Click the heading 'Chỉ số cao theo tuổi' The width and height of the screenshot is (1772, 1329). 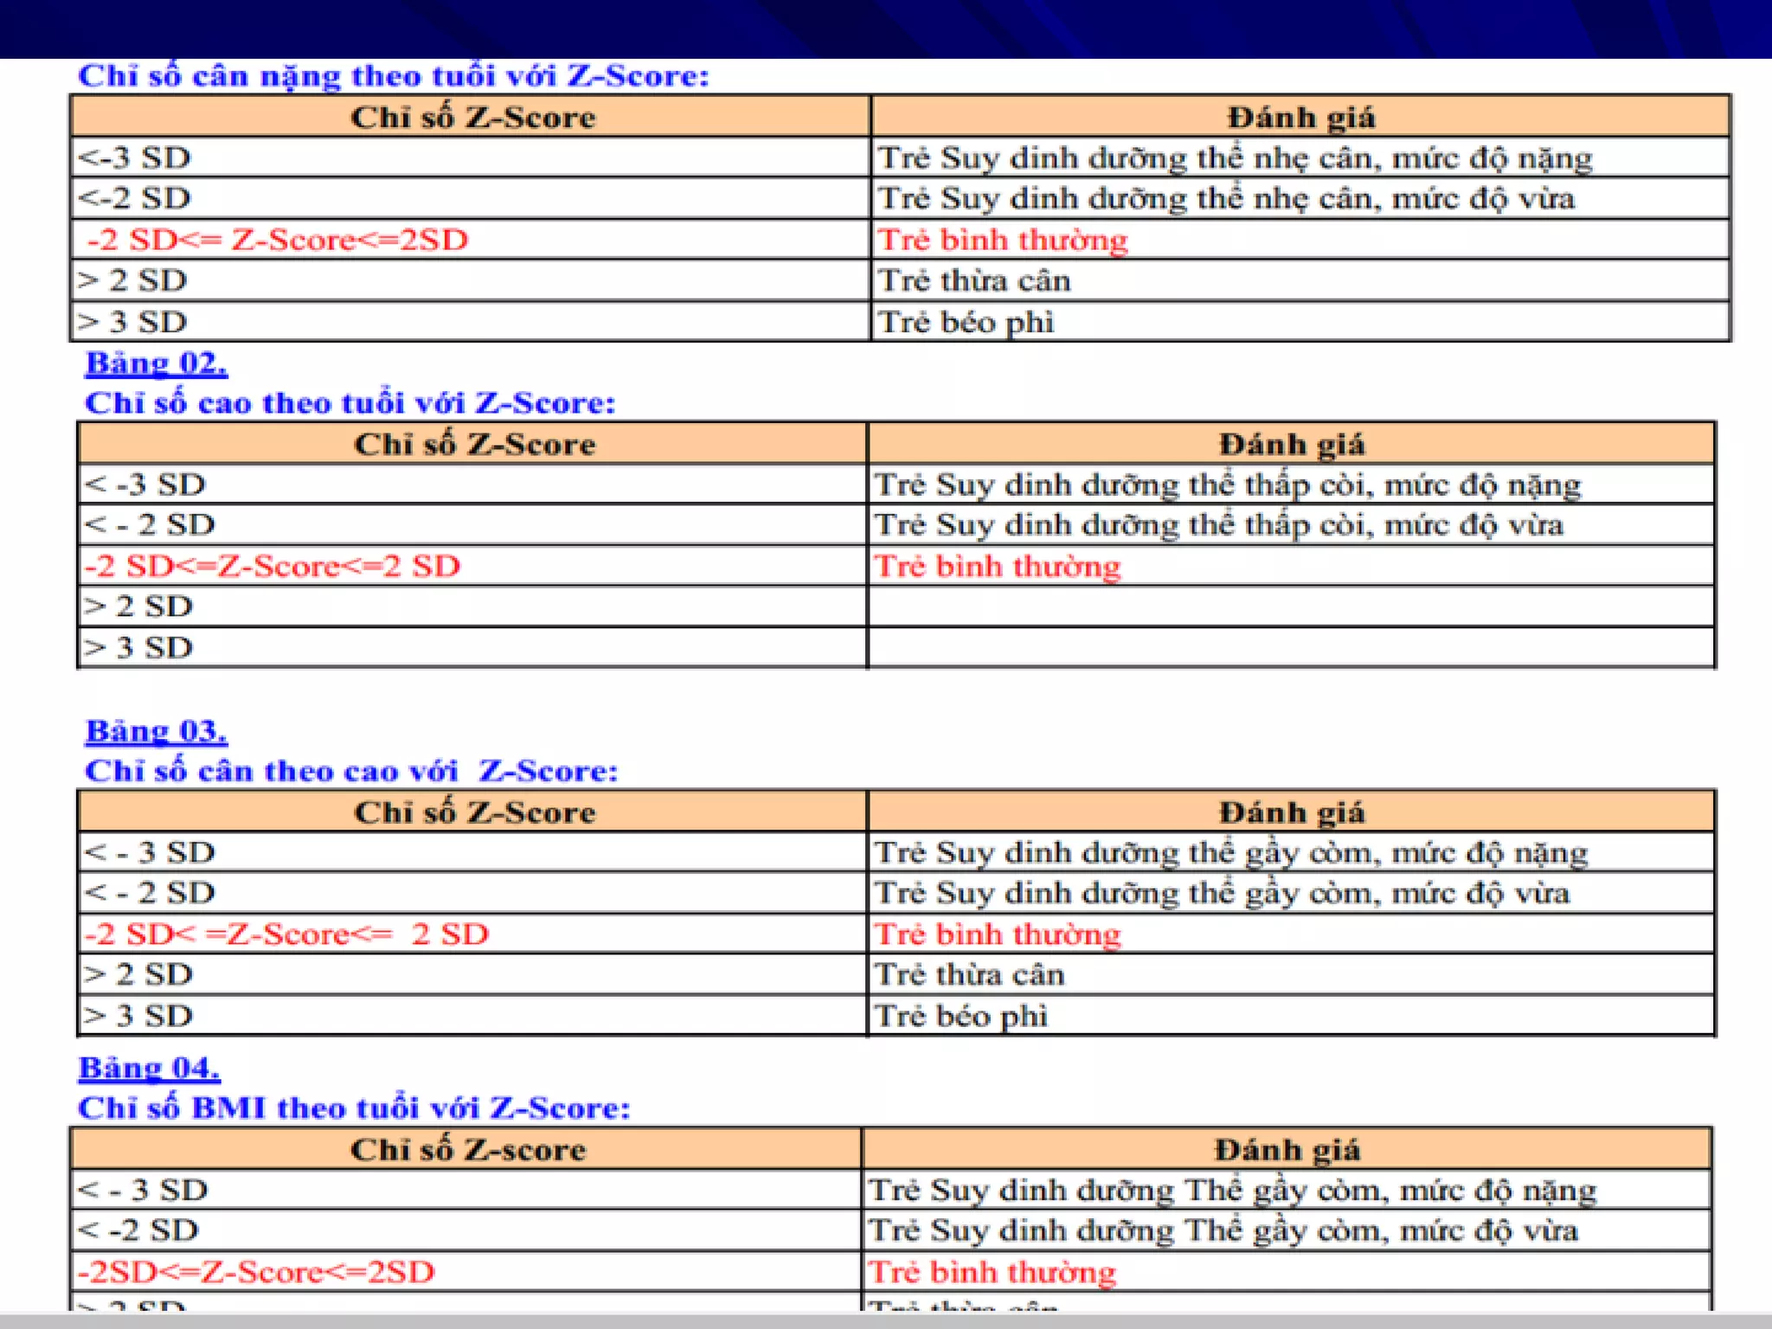(x=350, y=403)
